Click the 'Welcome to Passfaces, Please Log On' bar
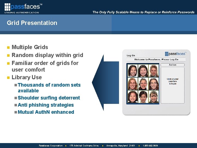Viewport: 197px width, 148px height. [156, 59]
